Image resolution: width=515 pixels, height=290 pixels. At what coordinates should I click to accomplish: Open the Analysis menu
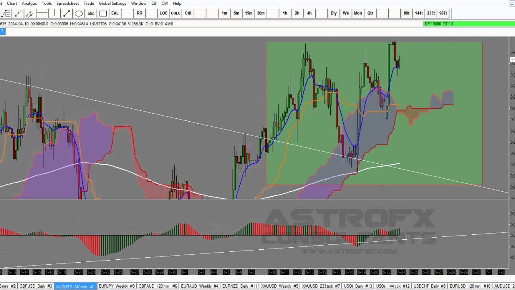pyautogui.click(x=29, y=3)
